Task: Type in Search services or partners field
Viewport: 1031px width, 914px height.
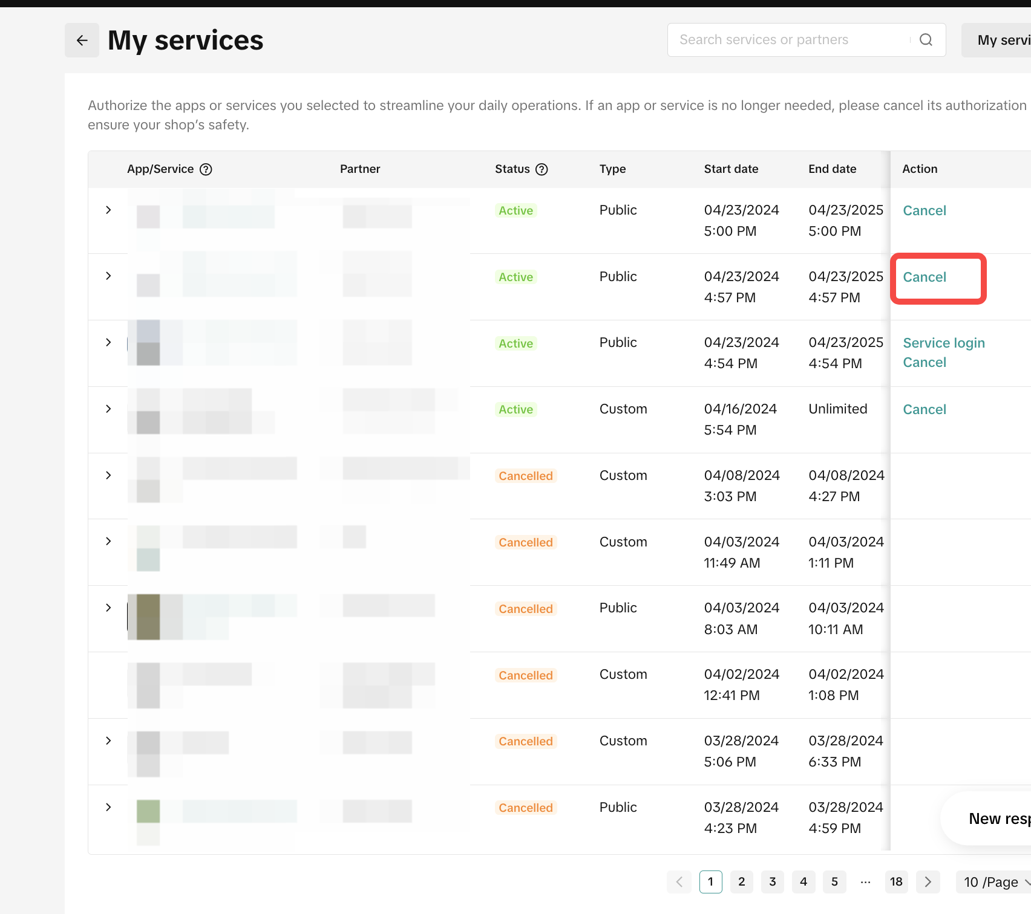Action: pos(787,40)
